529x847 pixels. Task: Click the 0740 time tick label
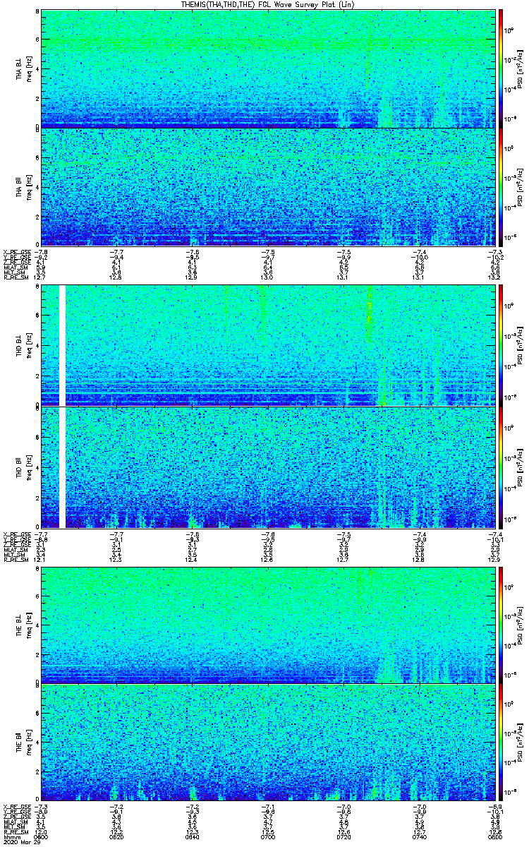419,837
